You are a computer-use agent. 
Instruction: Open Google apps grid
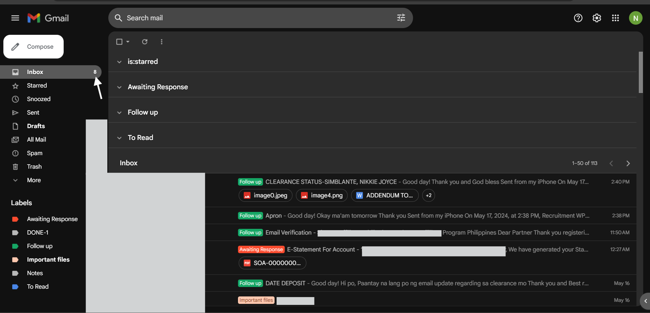615,18
